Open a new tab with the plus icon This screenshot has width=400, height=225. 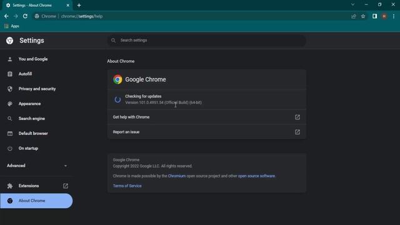79,6
